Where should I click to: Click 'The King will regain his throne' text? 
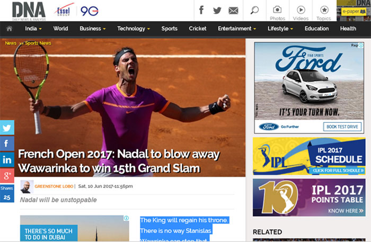tap(184, 220)
